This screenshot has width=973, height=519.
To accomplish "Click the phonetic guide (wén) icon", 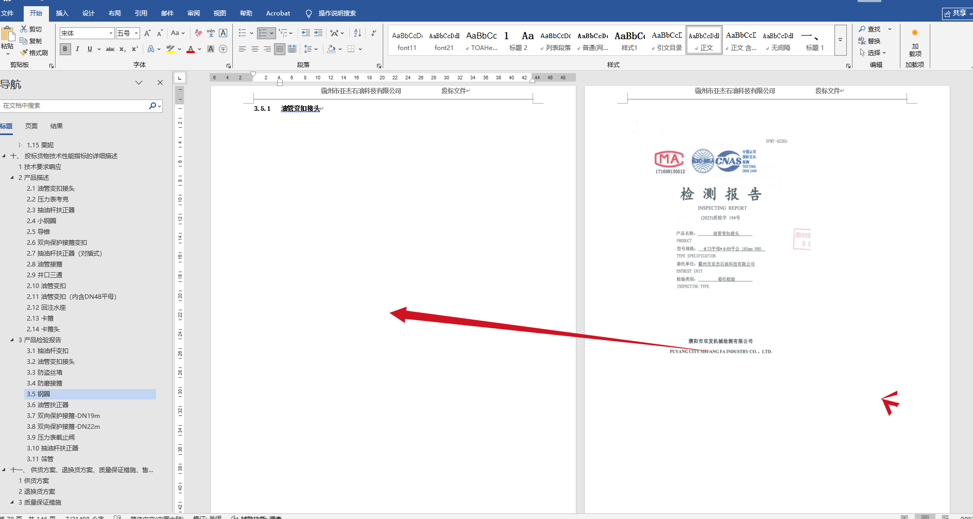I will click(x=211, y=33).
